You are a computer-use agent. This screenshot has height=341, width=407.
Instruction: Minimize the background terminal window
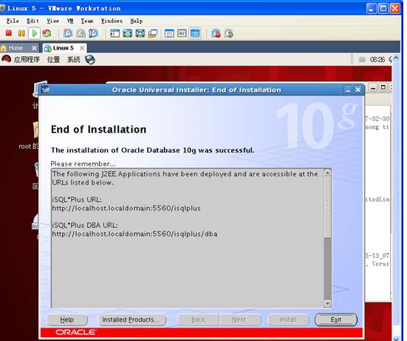tap(373, 87)
